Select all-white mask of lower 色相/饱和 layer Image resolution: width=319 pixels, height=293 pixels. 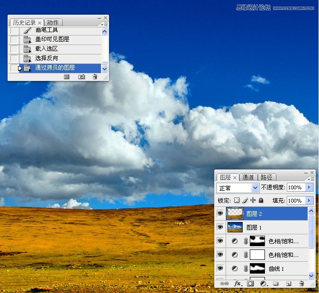(257, 255)
